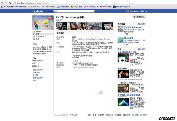Click the unlike link in the sidebar

[36, 75]
